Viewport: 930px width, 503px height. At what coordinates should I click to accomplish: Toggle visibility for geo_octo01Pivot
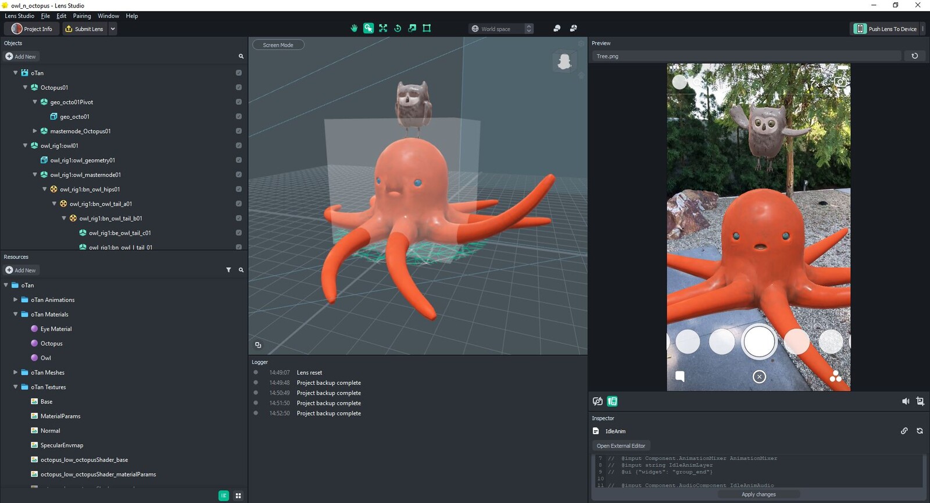tap(238, 102)
